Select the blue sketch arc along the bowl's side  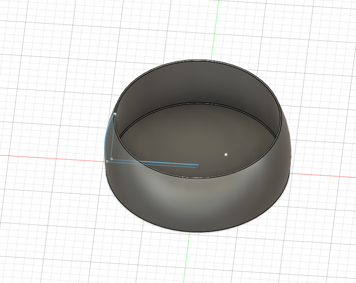click(106, 136)
